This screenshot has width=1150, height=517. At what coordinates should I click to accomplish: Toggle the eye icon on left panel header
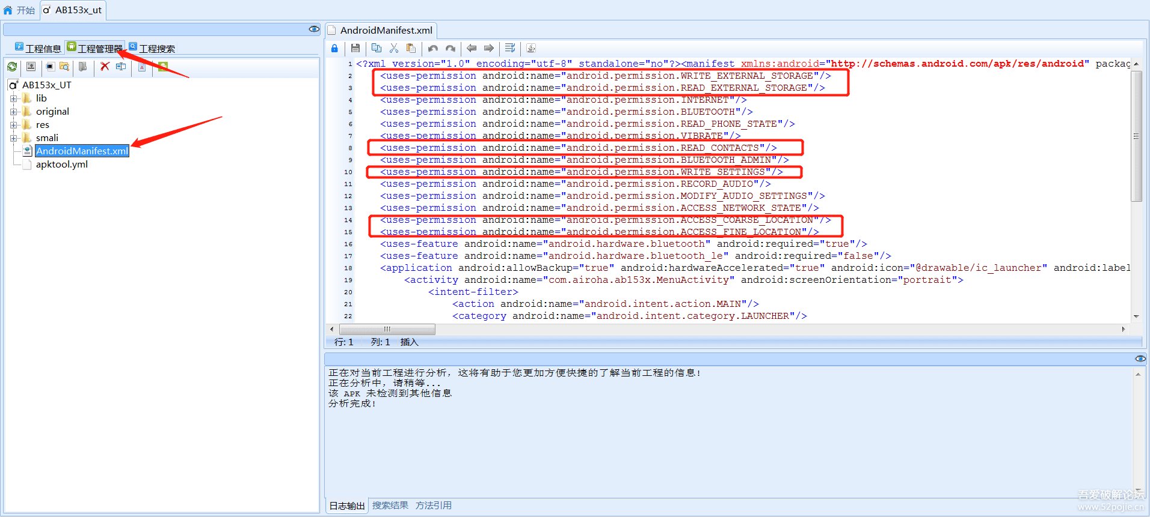[x=313, y=29]
